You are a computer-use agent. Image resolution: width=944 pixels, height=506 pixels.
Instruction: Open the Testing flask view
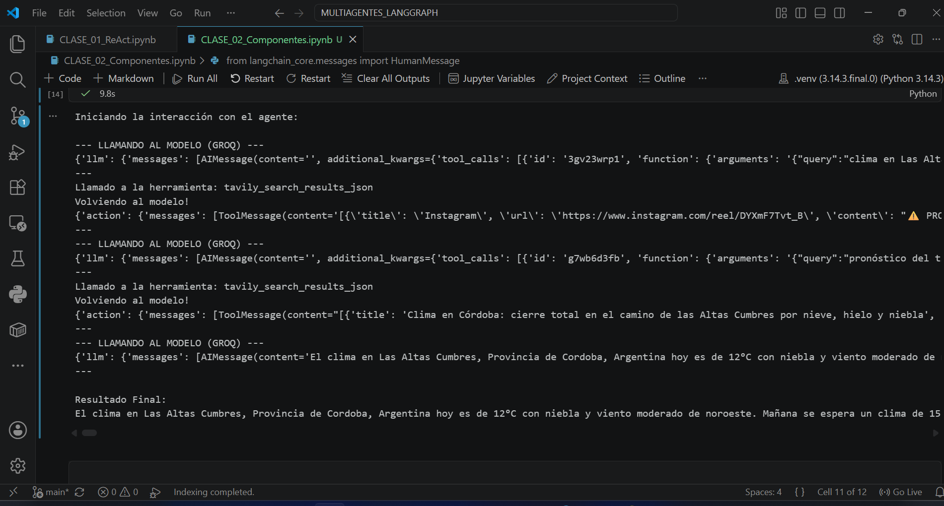click(x=18, y=258)
